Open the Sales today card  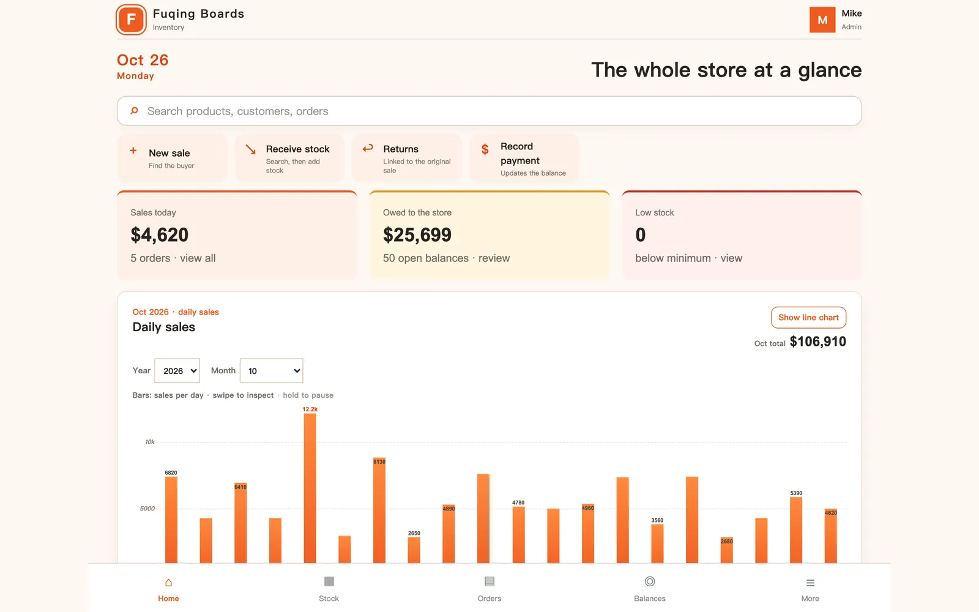point(237,236)
